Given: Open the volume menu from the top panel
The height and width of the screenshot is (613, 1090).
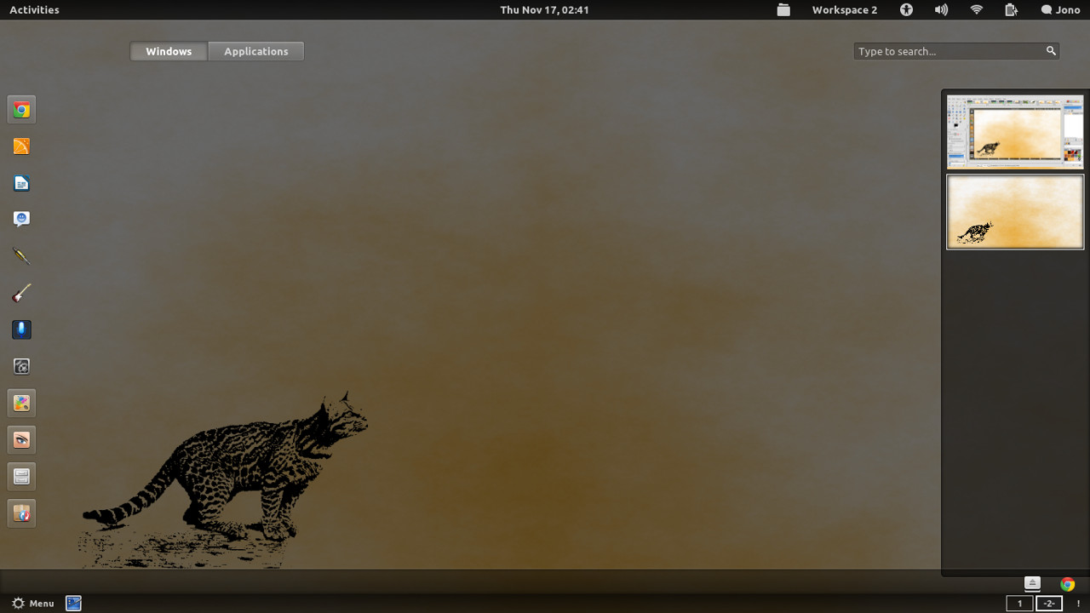Looking at the screenshot, I should pos(941,9).
